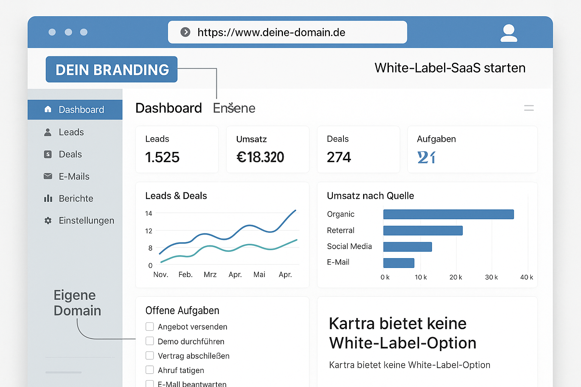Click the Dashboard page title

[169, 108]
